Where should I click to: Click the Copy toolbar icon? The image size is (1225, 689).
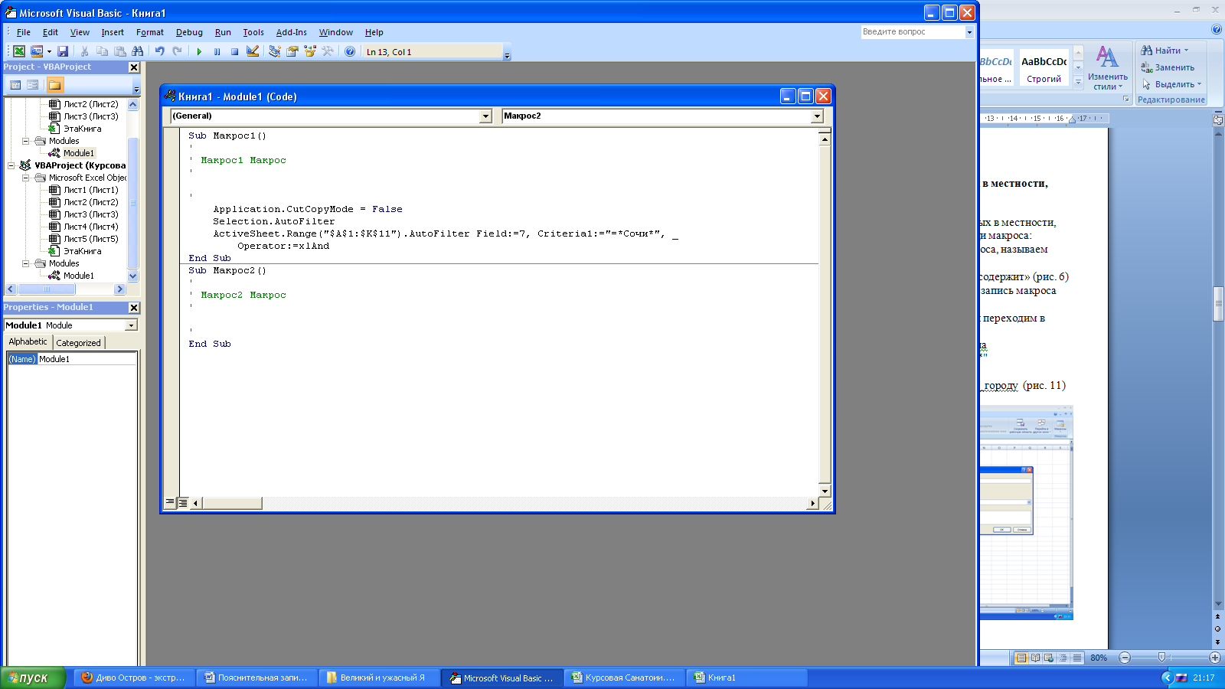coord(103,51)
